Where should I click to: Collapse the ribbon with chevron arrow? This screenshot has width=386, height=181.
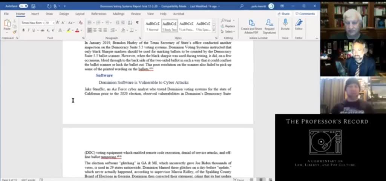[317, 38]
